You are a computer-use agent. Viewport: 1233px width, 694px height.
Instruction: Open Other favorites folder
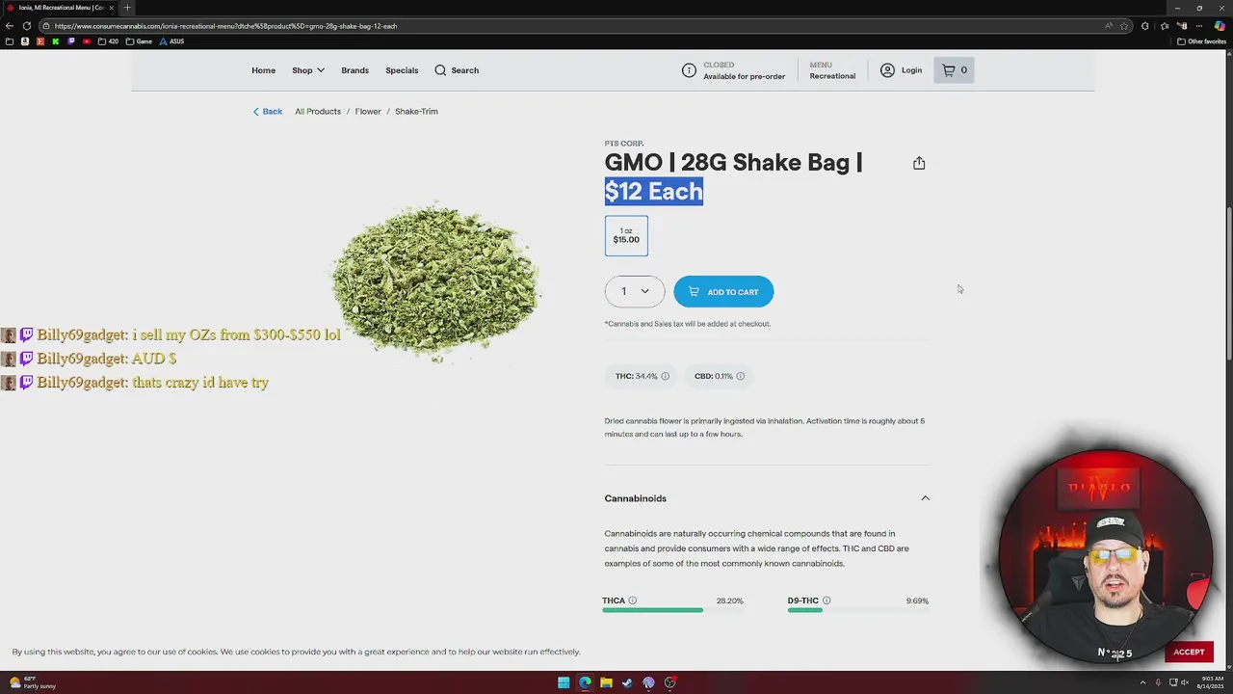[1201, 41]
